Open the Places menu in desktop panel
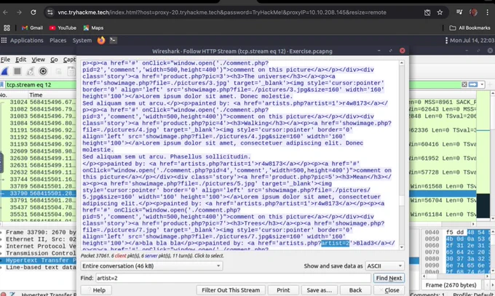Screen dimensions: 495x296 click(58, 41)
